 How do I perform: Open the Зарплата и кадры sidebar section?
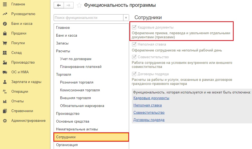(26, 82)
